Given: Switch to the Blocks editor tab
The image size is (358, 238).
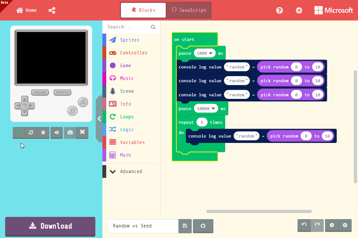Looking at the screenshot, I should [x=143, y=10].
